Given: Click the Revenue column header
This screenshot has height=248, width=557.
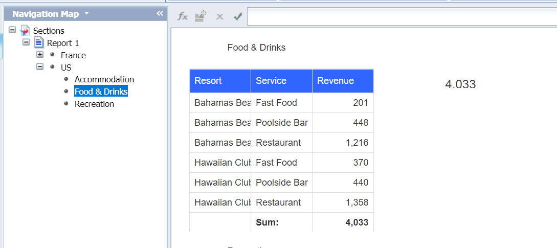Looking at the screenshot, I should click(343, 81).
